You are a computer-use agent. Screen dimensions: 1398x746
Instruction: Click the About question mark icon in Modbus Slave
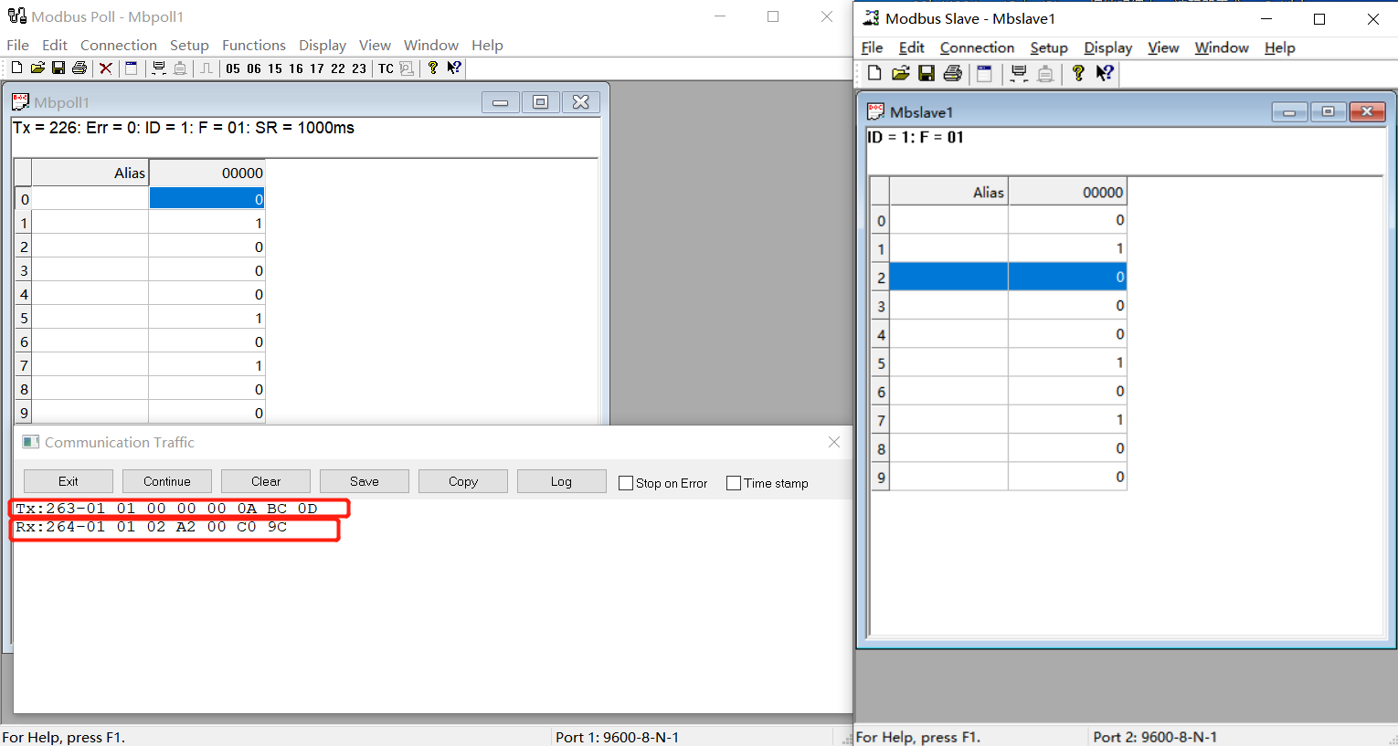pos(1078,73)
